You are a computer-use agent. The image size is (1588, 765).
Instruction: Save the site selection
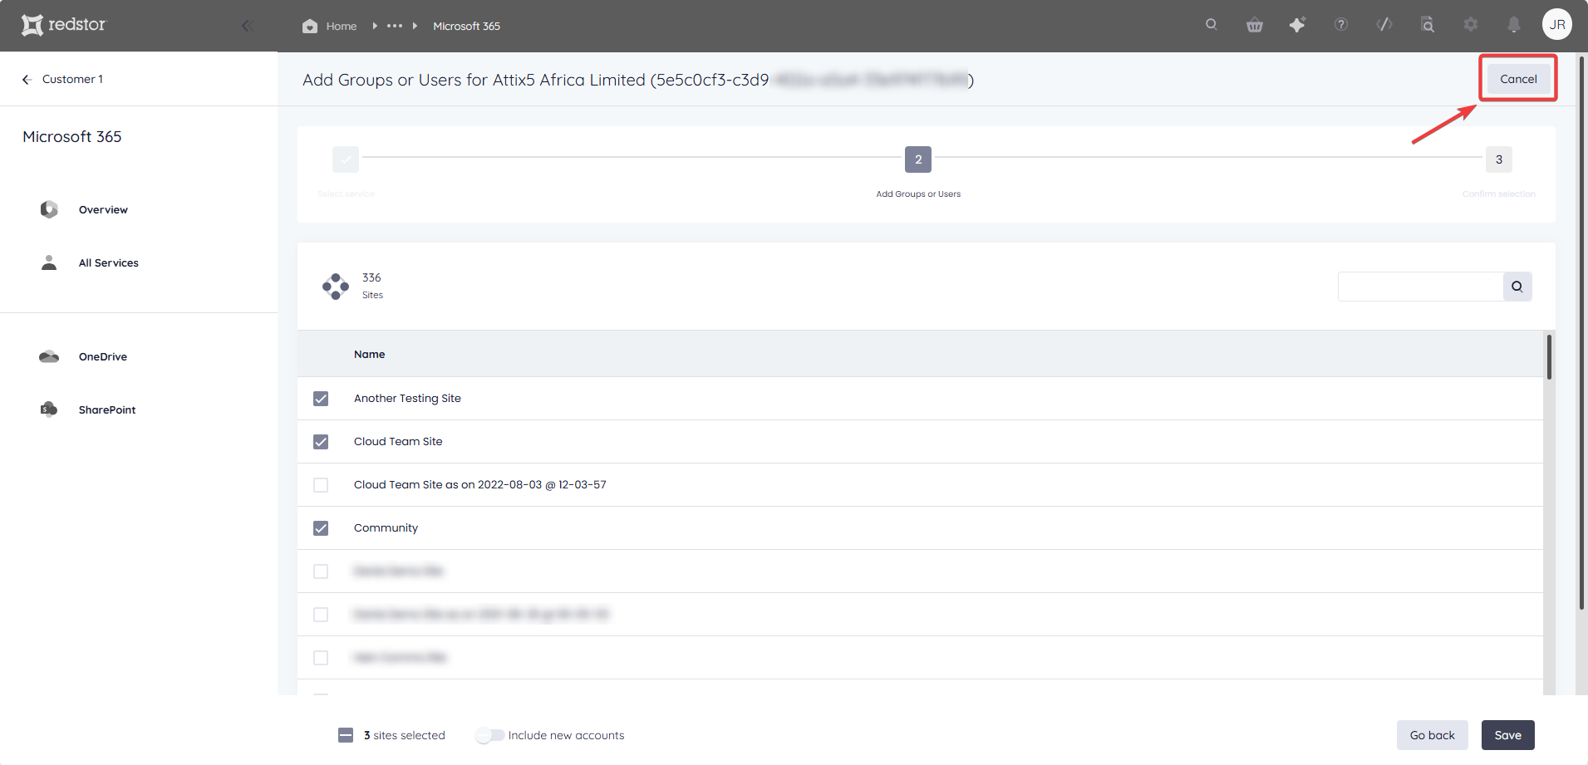pyautogui.click(x=1507, y=735)
